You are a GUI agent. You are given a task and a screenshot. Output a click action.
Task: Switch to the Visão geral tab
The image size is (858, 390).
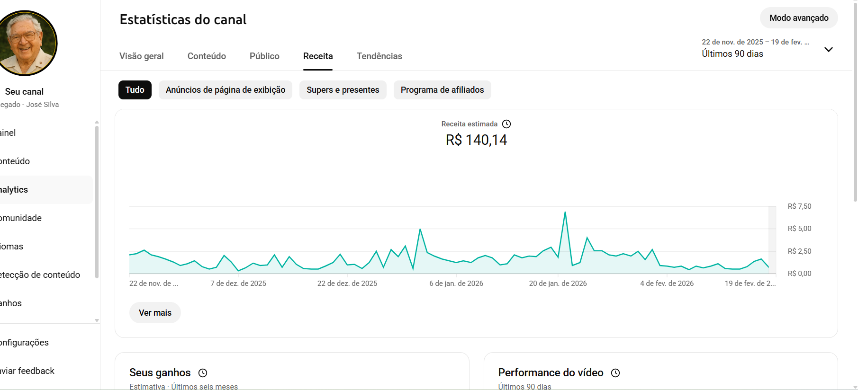pos(141,56)
